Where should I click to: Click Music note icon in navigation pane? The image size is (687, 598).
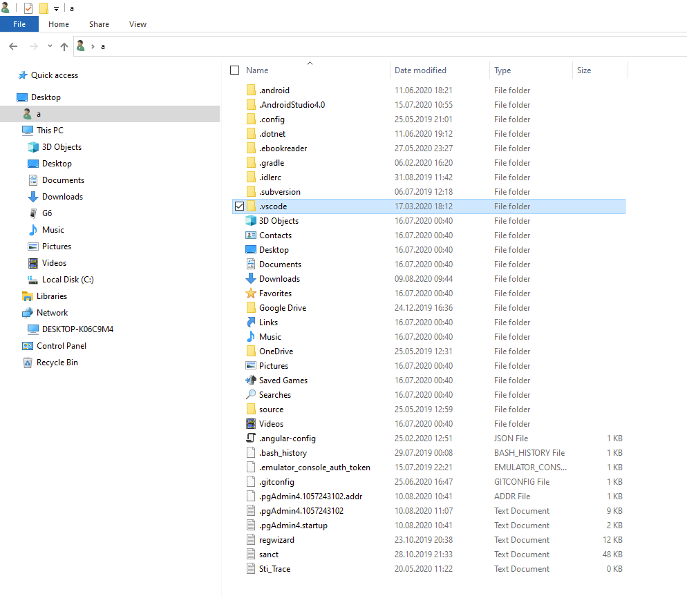coord(33,230)
